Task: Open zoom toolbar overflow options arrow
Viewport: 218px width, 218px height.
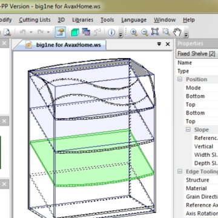Action: pos(186,35)
